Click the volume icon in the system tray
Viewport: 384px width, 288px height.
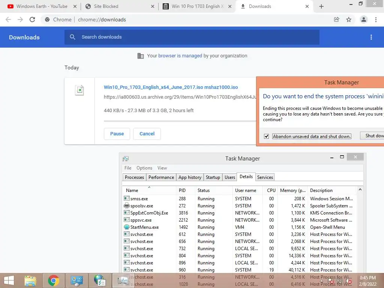pos(349,281)
